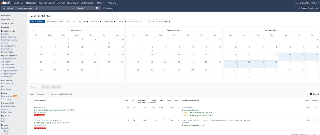Open the *.domain/* mode dropdown
This screenshot has height=135, width=320.
pyautogui.click(x=84, y=8)
